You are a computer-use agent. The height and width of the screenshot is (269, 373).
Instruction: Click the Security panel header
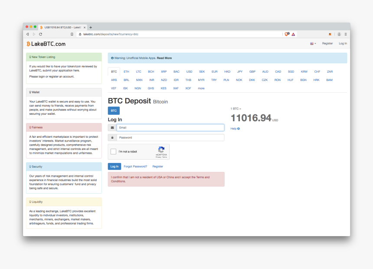64,167
